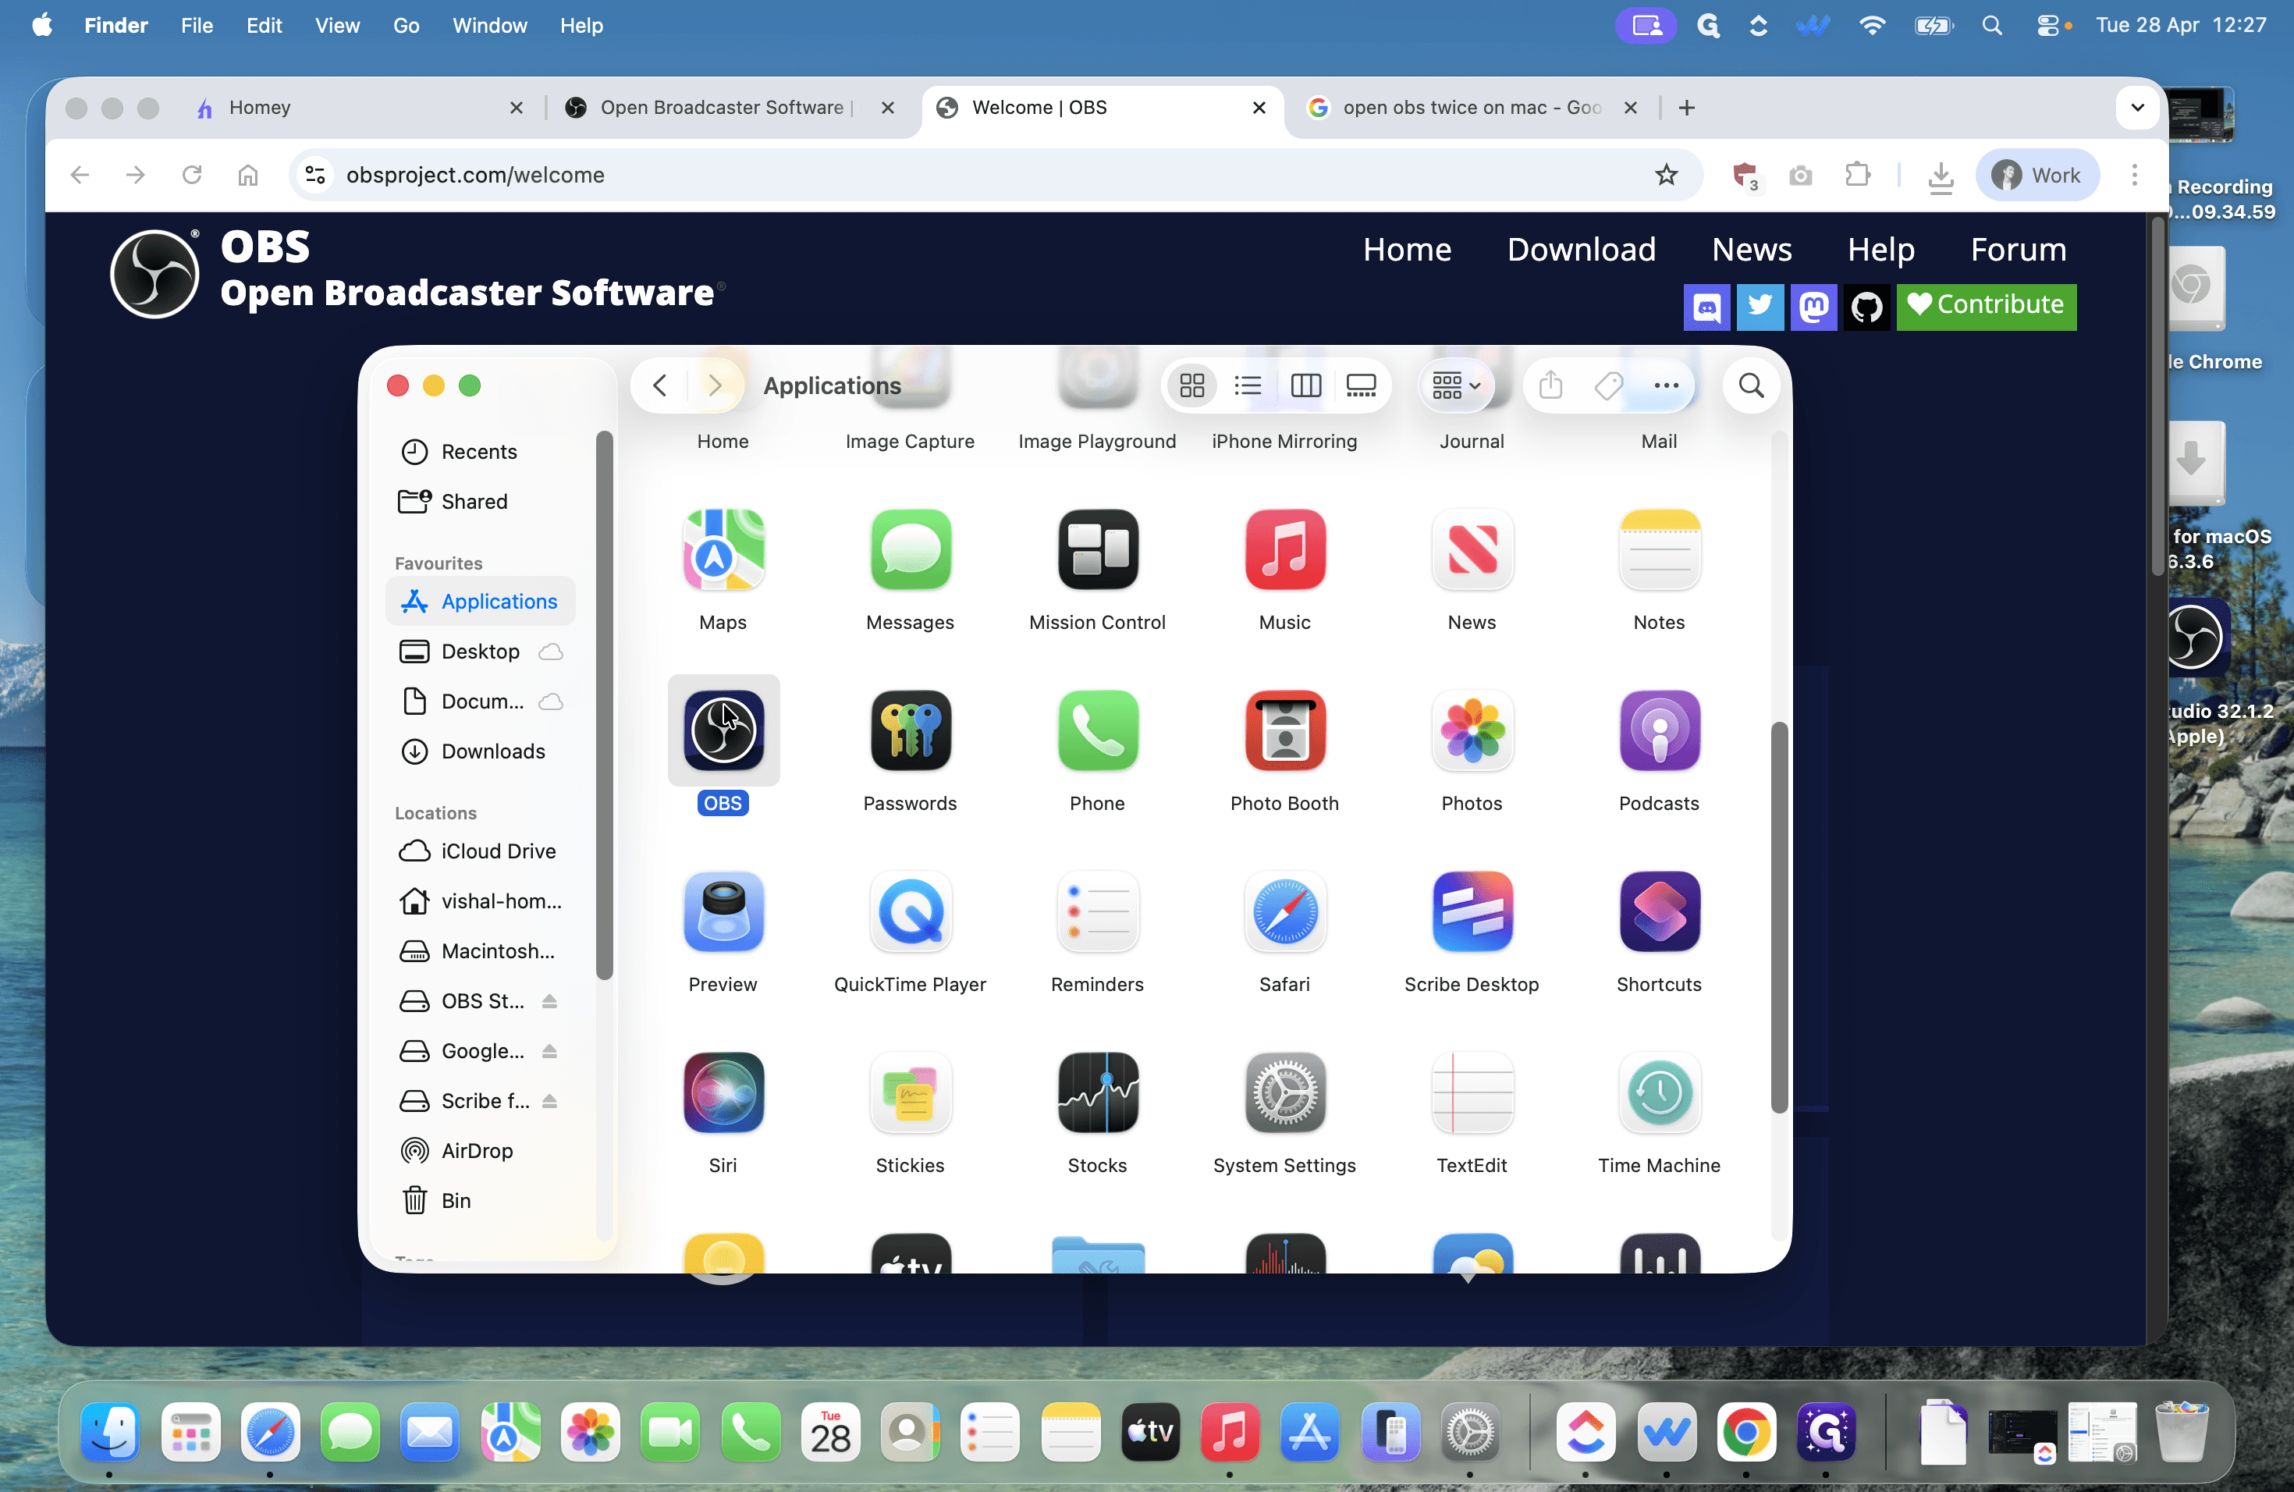Open the OBS Mastodon link icon

[1813, 307]
